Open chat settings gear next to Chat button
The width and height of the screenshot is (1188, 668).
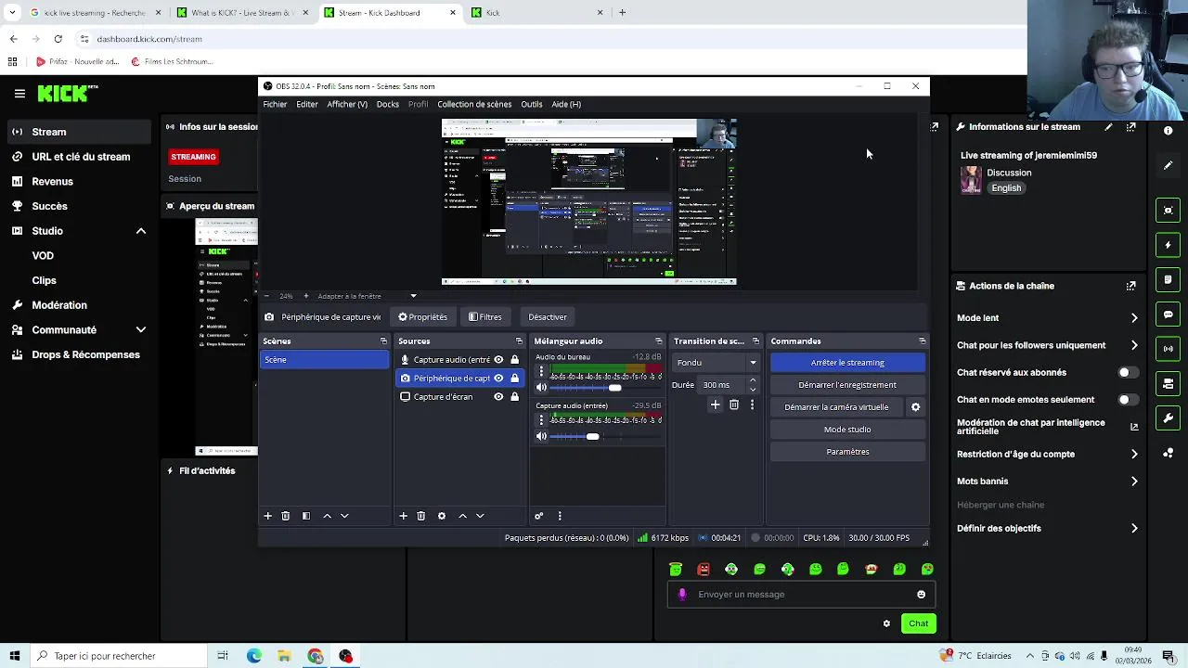[x=886, y=623]
